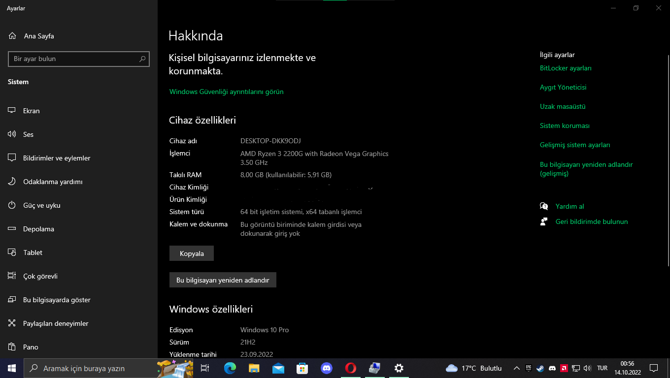Open Windows Güvenliği ayrıntılarını görün link
Image resolution: width=670 pixels, height=378 pixels.
click(227, 92)
